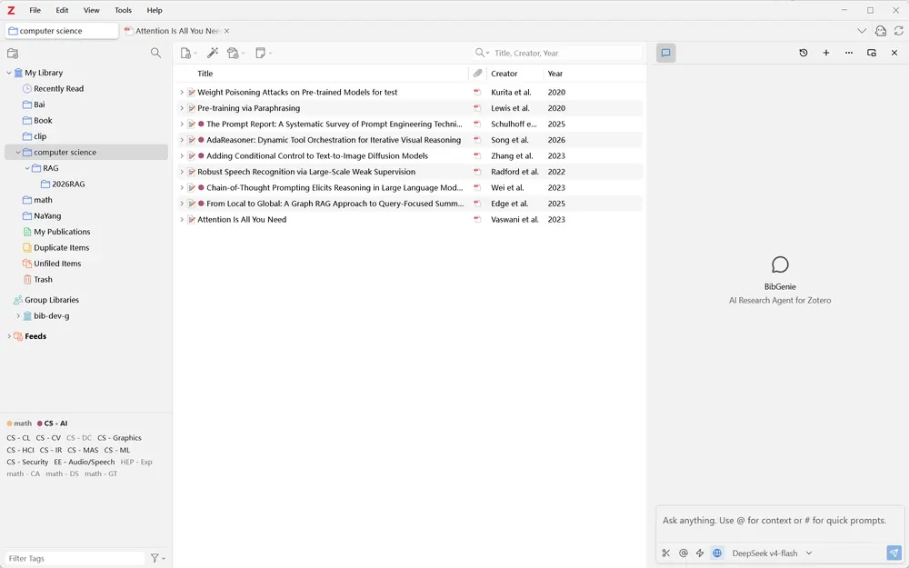Filter by the CS - CL tag
The image size is (909, 568).
click(18, 438)
